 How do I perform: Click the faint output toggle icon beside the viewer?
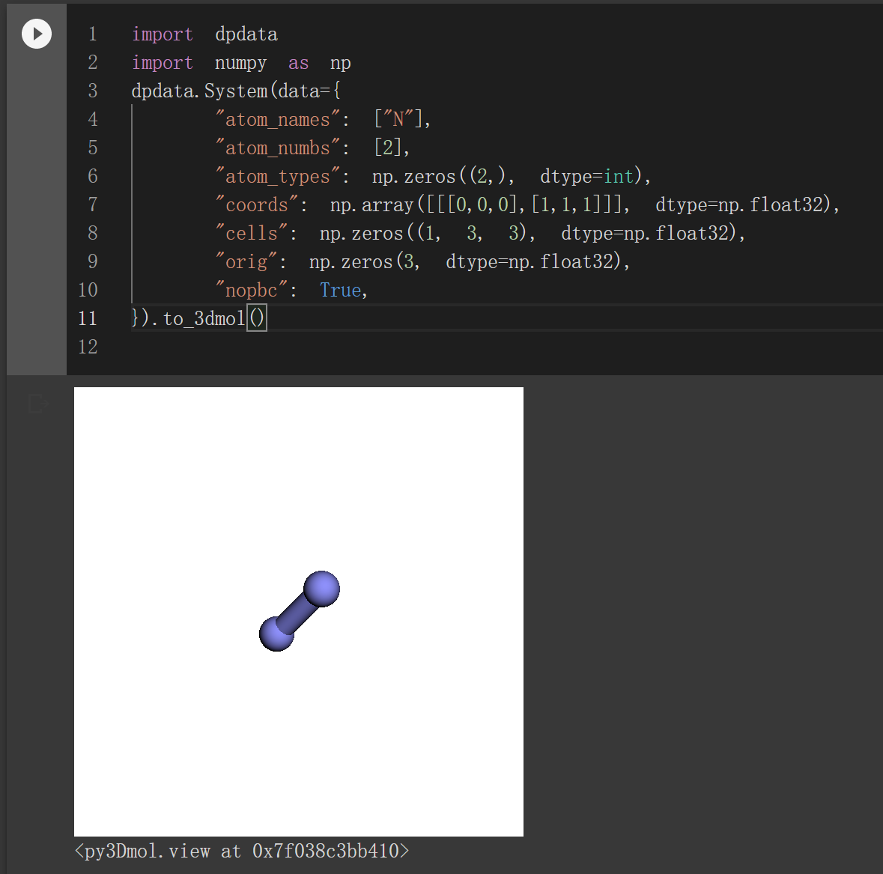point(37,404)
